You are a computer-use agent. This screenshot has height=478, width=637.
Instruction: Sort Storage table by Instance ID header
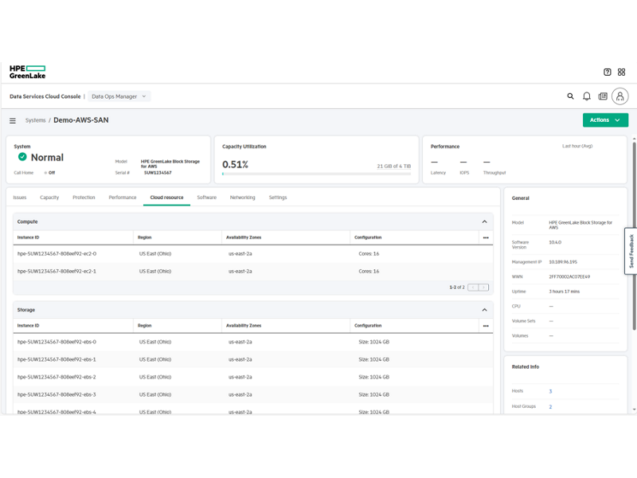(29, 326)
